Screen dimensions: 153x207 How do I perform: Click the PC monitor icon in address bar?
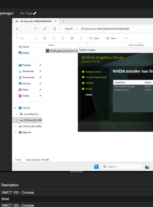[x=55, y=29]
